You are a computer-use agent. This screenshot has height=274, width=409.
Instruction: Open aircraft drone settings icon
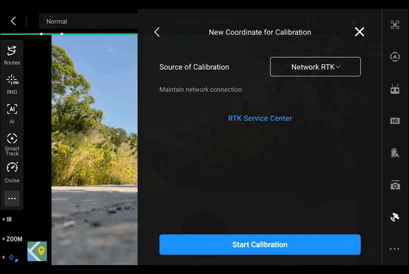[x=395, y=25]
